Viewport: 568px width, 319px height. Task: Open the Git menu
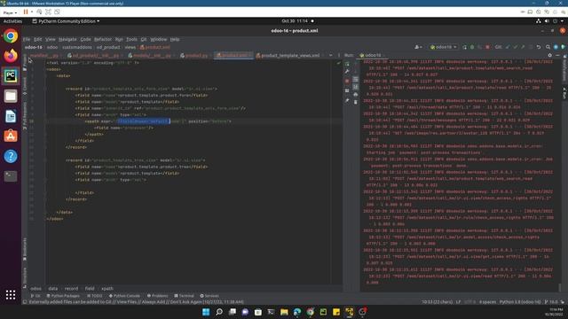pos(144,39)
